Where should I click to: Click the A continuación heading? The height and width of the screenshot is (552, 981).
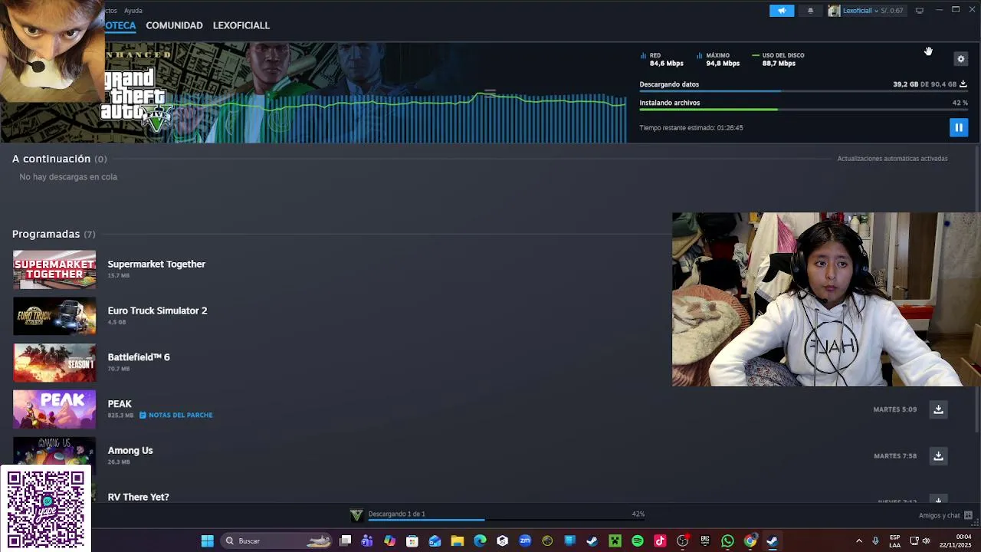click(51, 159)
